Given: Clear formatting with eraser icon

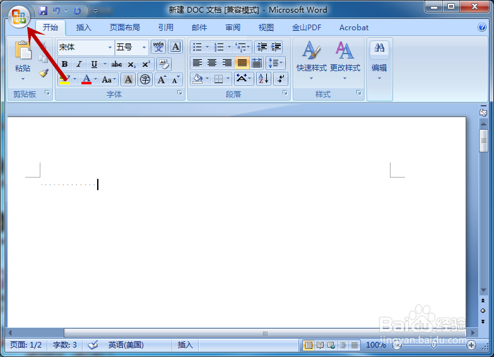Looking at the screenshot, I should 164,64.
